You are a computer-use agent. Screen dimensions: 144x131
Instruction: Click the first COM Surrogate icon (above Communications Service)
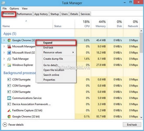pos(9,79)
